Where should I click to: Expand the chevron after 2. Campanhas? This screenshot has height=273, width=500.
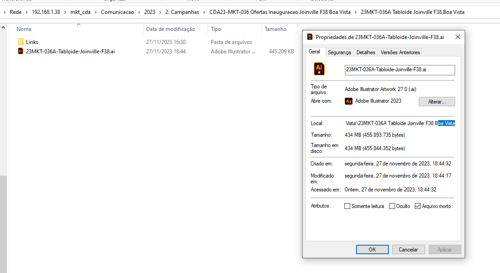(x=204, y=12)
